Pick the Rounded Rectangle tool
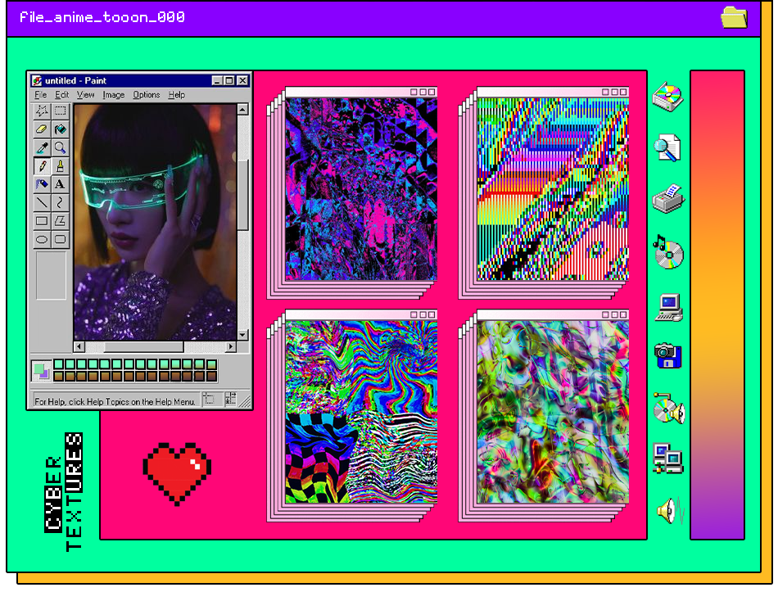This screenshot has height=592, width=778. click(60, 239)
